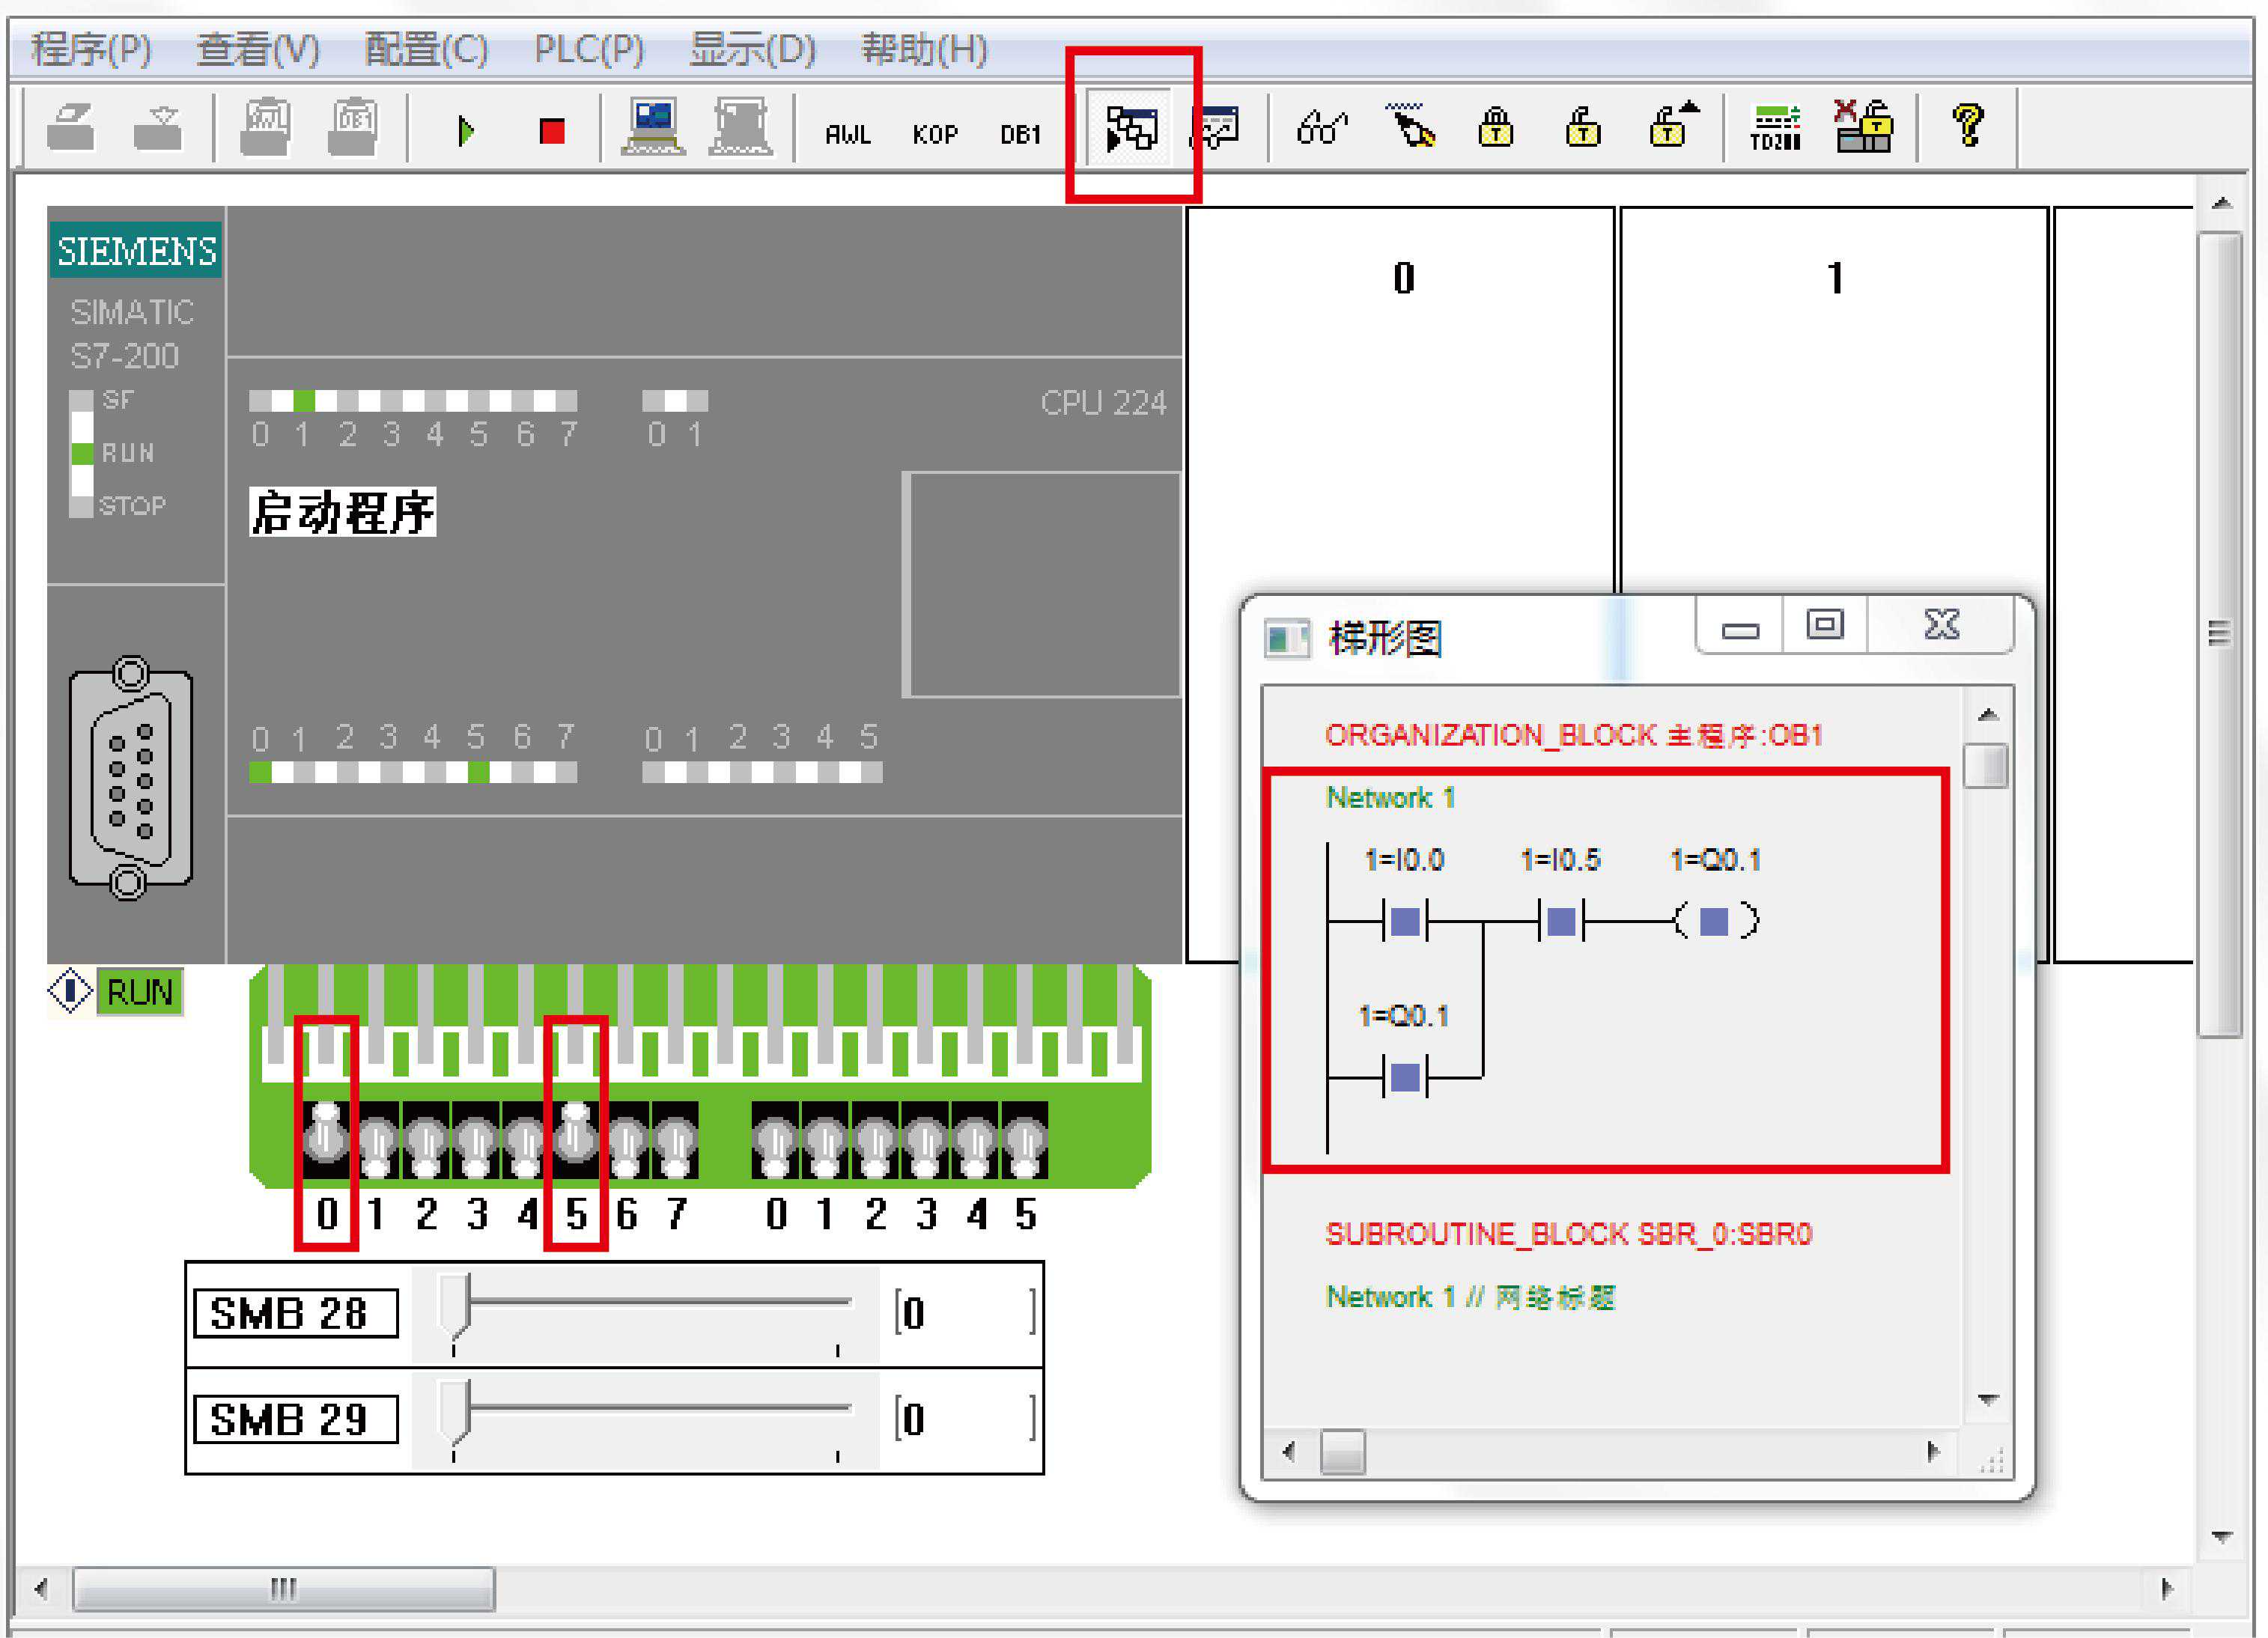
Task: Click ladder window scroll down arrow
Action: [x=1988, y=1400]
